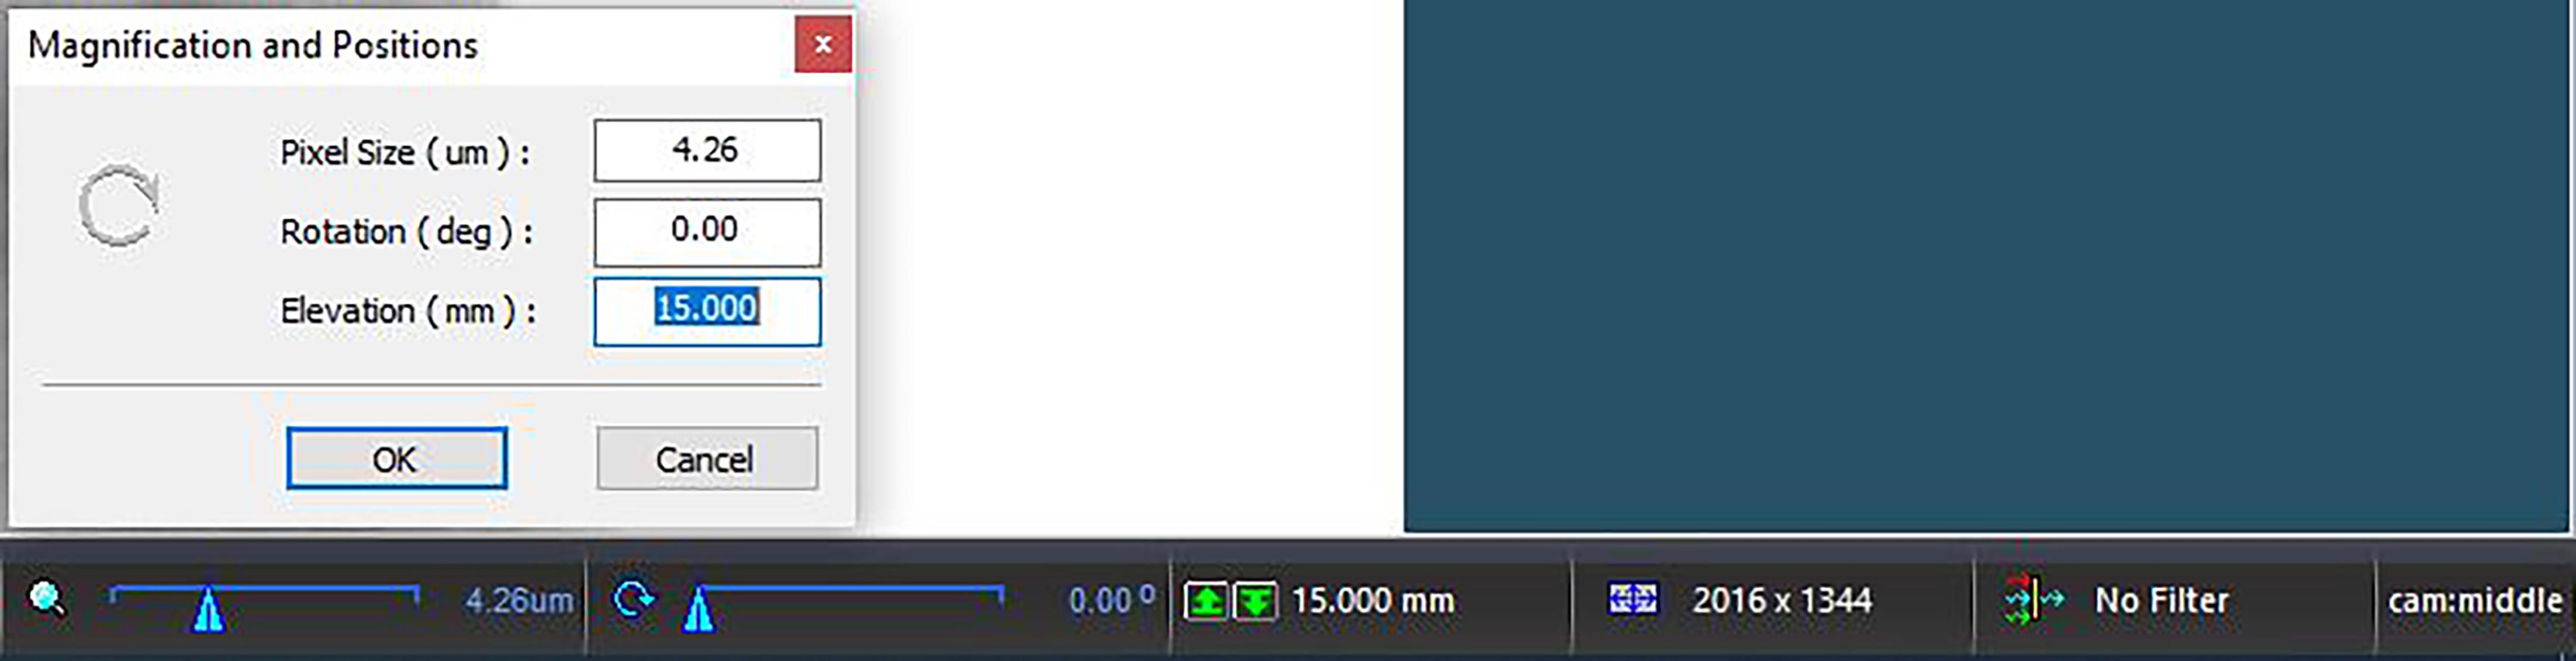Lower elevation with green down arrow
The height and width of the screenshot is (661, 2576).
coord(1254,601)
